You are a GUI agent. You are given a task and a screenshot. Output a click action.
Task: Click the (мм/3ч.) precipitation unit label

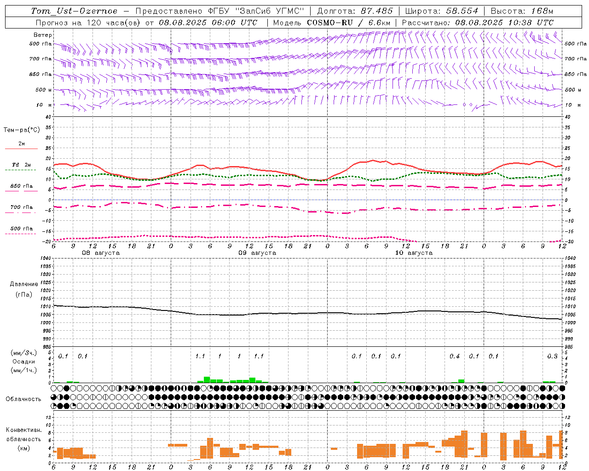(x=24, y=353)
